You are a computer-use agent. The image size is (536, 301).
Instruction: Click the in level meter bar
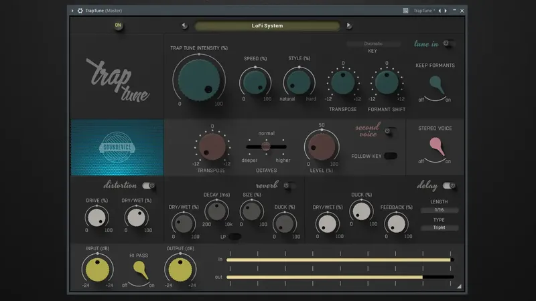pos(340,260)
